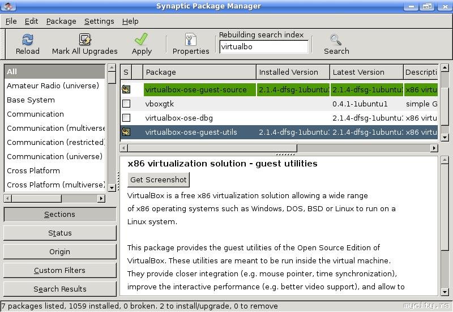The image size is (453, 312).
Task: Click the sections list scroll-left arrow
Action: (8, 198)
